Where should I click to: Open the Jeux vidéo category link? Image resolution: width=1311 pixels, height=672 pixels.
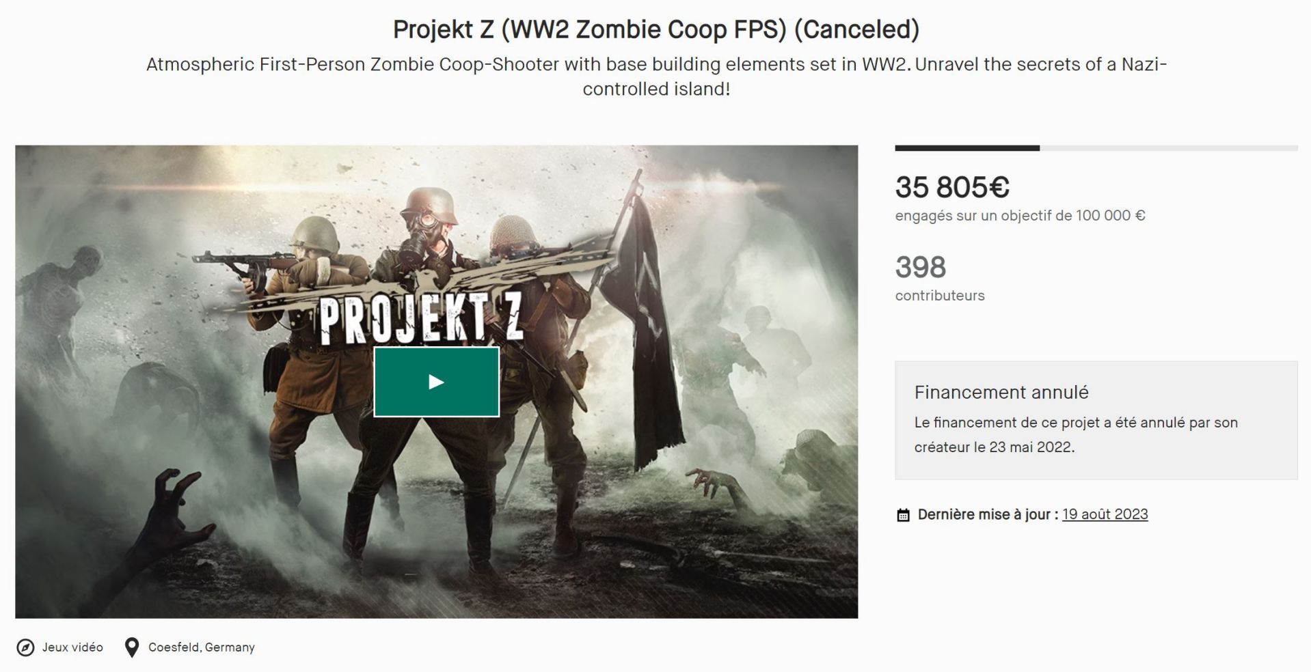72,647
